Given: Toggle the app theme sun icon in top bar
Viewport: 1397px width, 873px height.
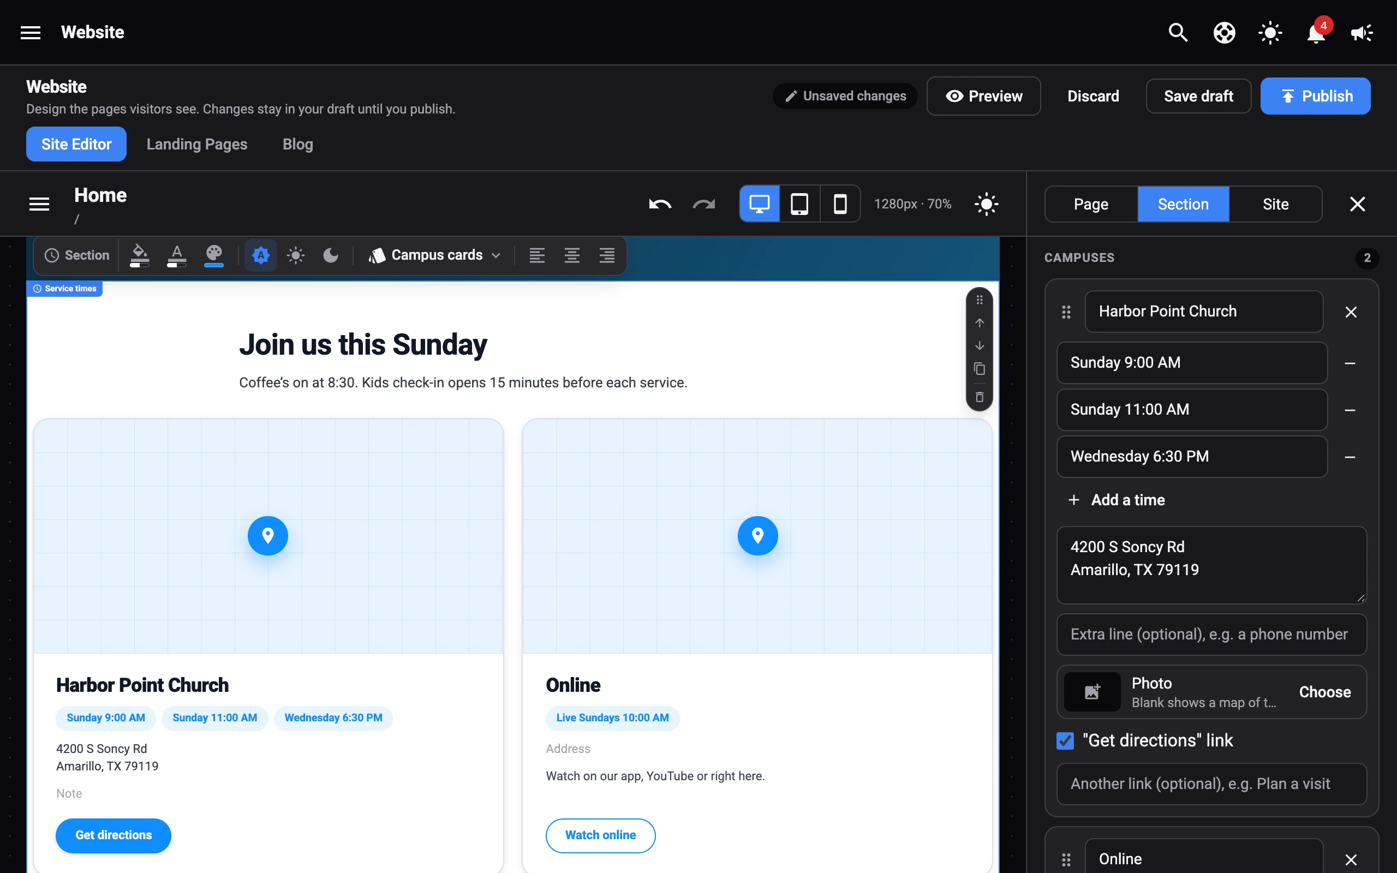Looking at the screenshot, I should coord(1270,32).
